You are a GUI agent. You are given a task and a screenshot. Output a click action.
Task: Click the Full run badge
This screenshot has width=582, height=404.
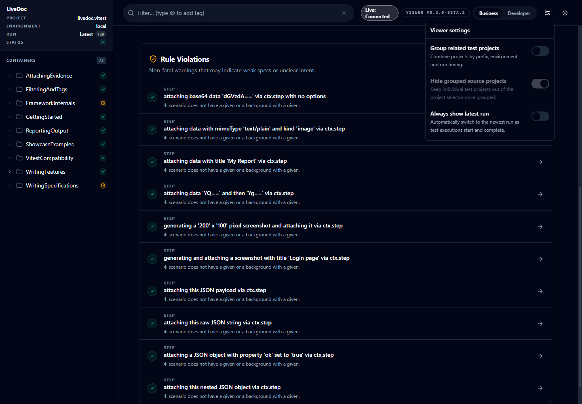tap(101, 34)
